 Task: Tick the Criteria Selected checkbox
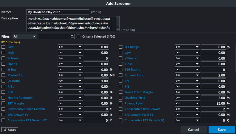[x=79, y=36]
